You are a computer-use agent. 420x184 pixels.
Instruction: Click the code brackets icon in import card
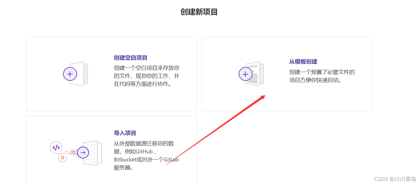56,148
